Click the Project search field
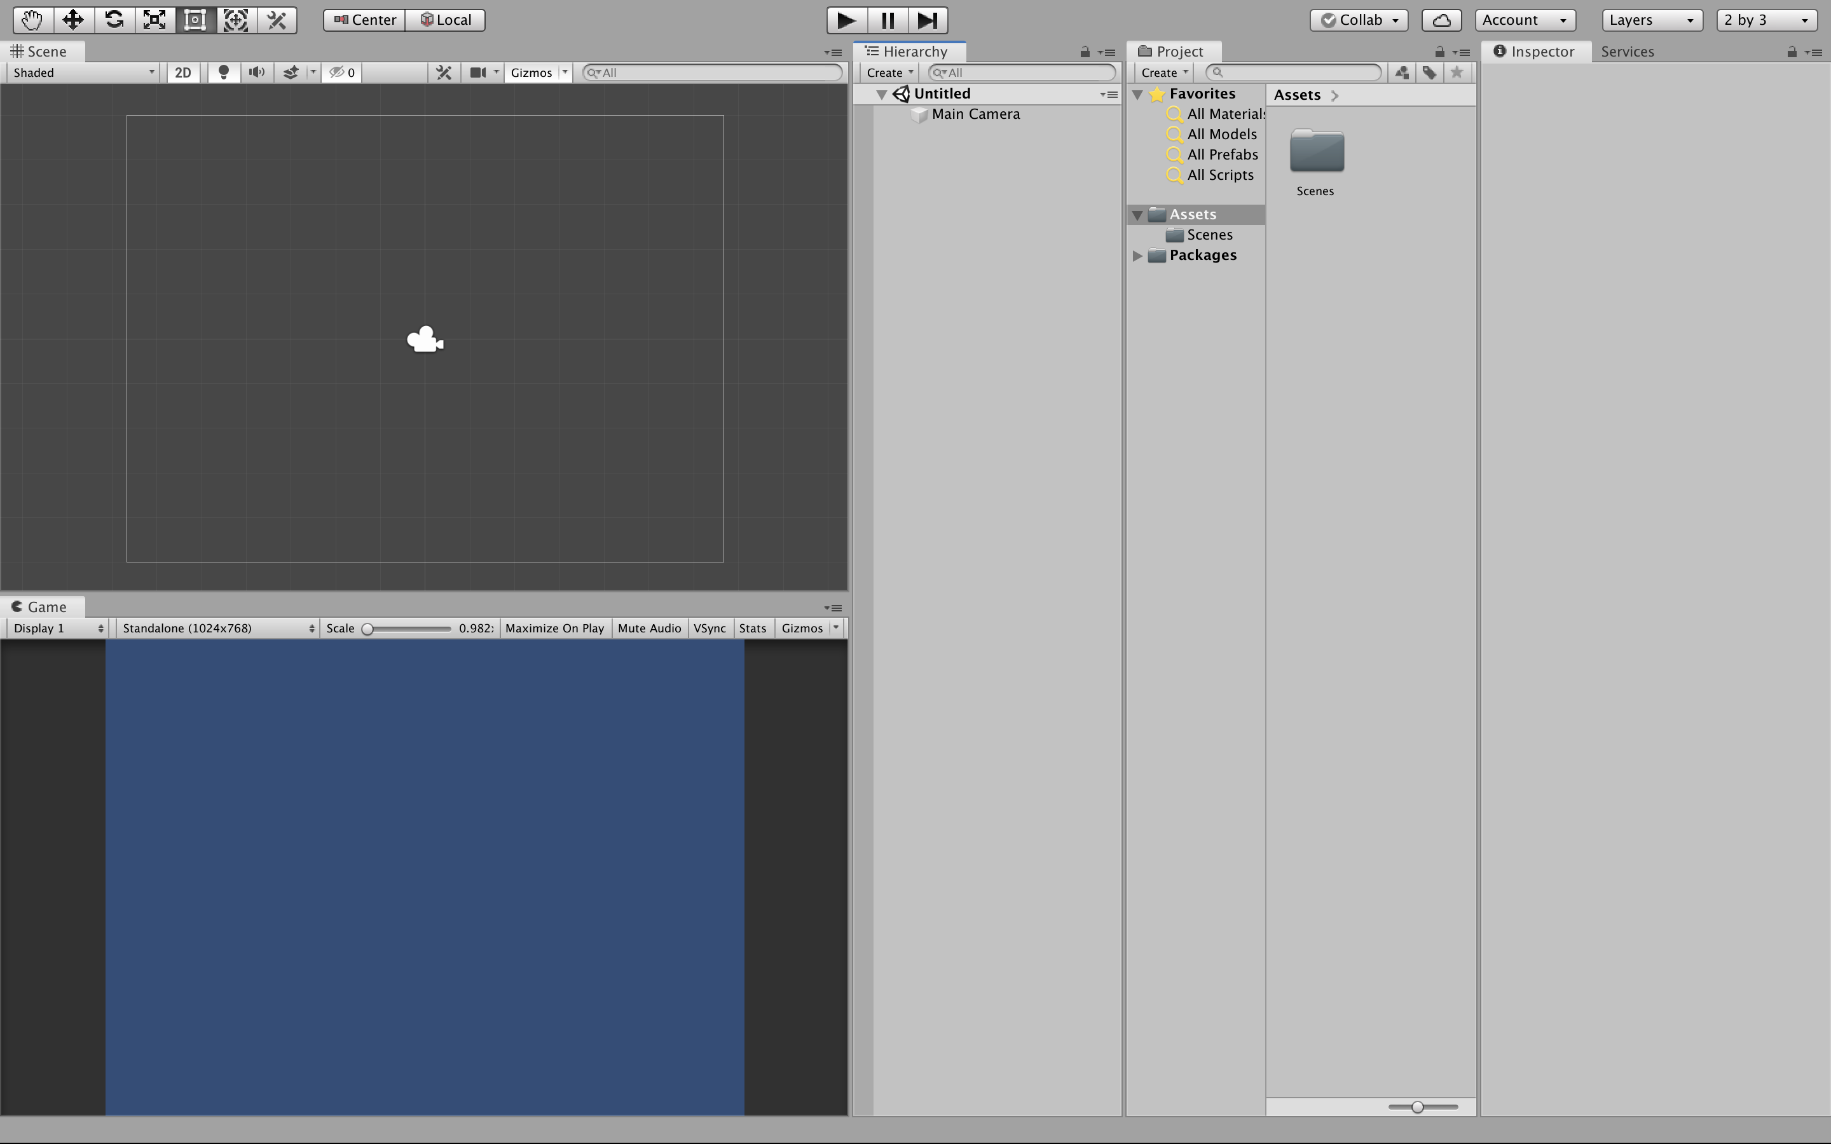1831x1144 pixels. pyautogui.click(x=1293, y=72)
